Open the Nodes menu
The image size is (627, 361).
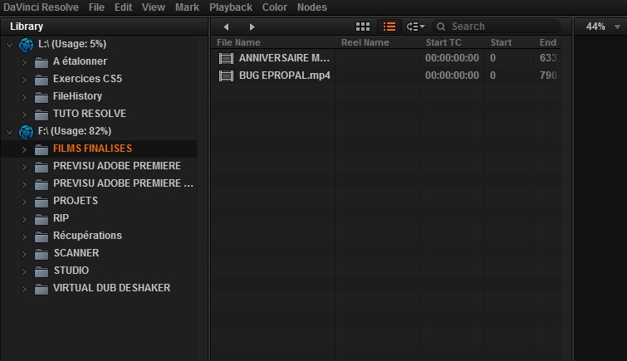coord(311,7)
